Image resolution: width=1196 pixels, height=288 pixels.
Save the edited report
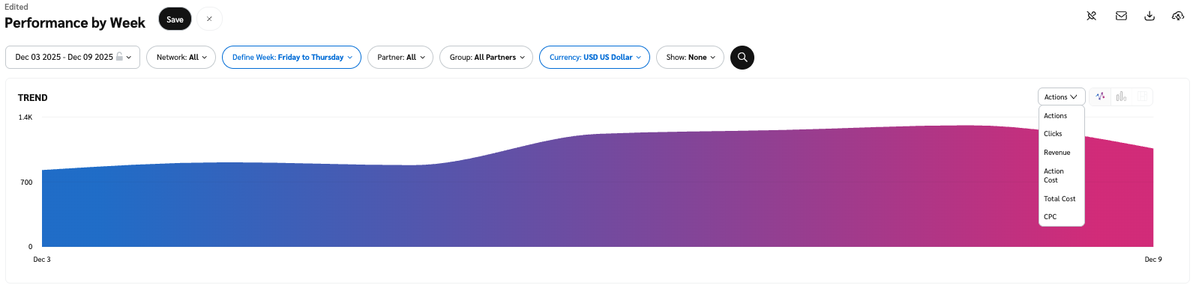[x=175, y=19]
